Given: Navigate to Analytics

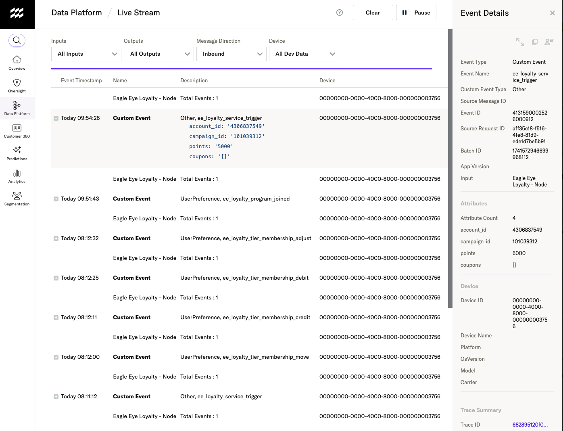Looking at the screenshot, I should 17,176.
